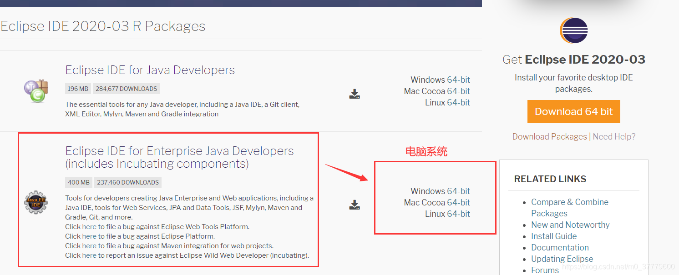This screenshot has width=679, height=275.
Task: Select Linux 64-bit for Enterprise Java package
Action: tap(458, 214)
